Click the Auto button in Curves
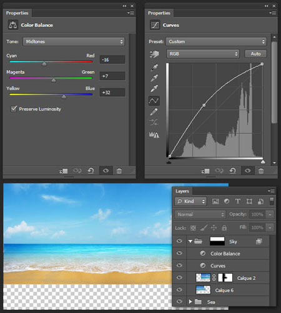 tap(255, 54)
